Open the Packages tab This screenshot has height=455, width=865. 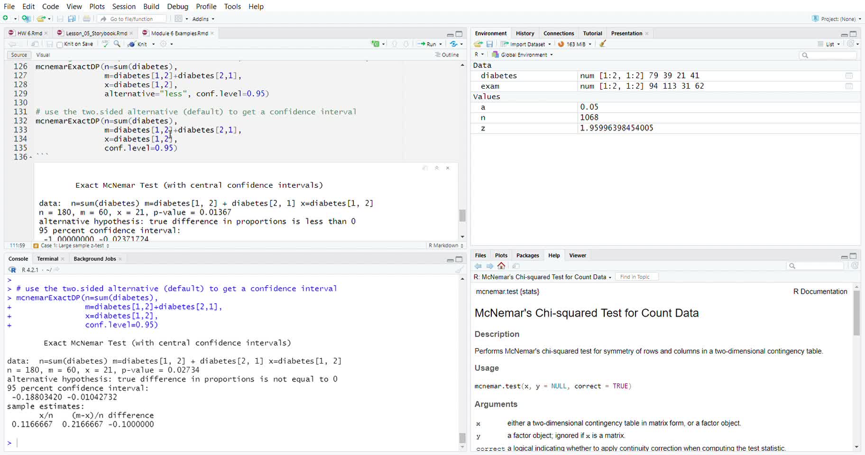pyautogui.click(x=528, y=255)
